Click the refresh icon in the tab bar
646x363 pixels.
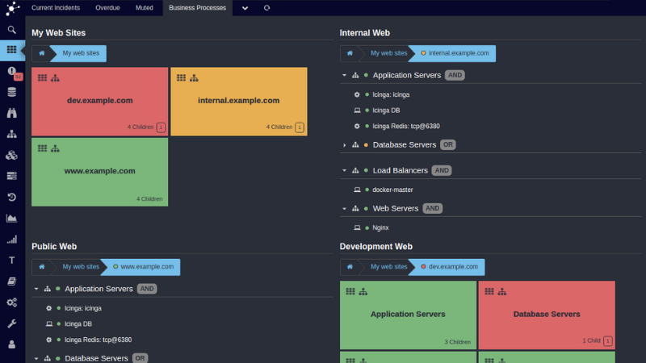(266, 7)
